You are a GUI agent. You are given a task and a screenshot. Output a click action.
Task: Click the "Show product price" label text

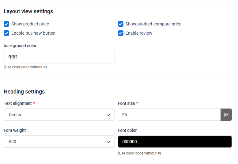(30, 24)
